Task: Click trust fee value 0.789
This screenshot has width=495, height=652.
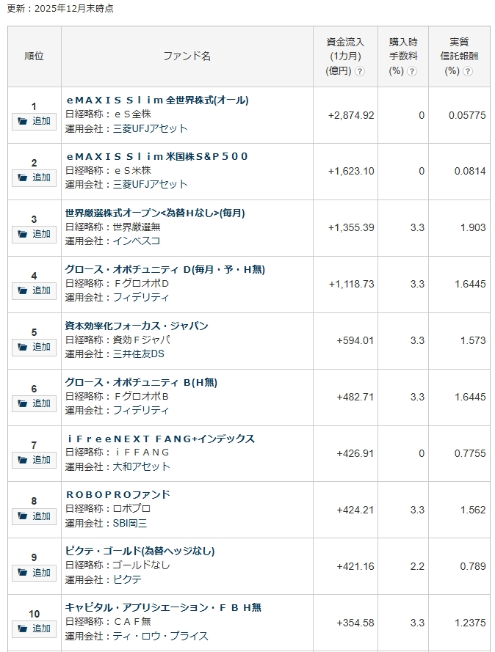Action: [473, 567]
